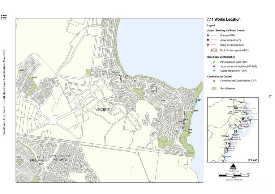Select the Sports and aquatic facilities magenta dot
Image resolution: width=275 pixels, height=194 pixels.
point(213,66)
